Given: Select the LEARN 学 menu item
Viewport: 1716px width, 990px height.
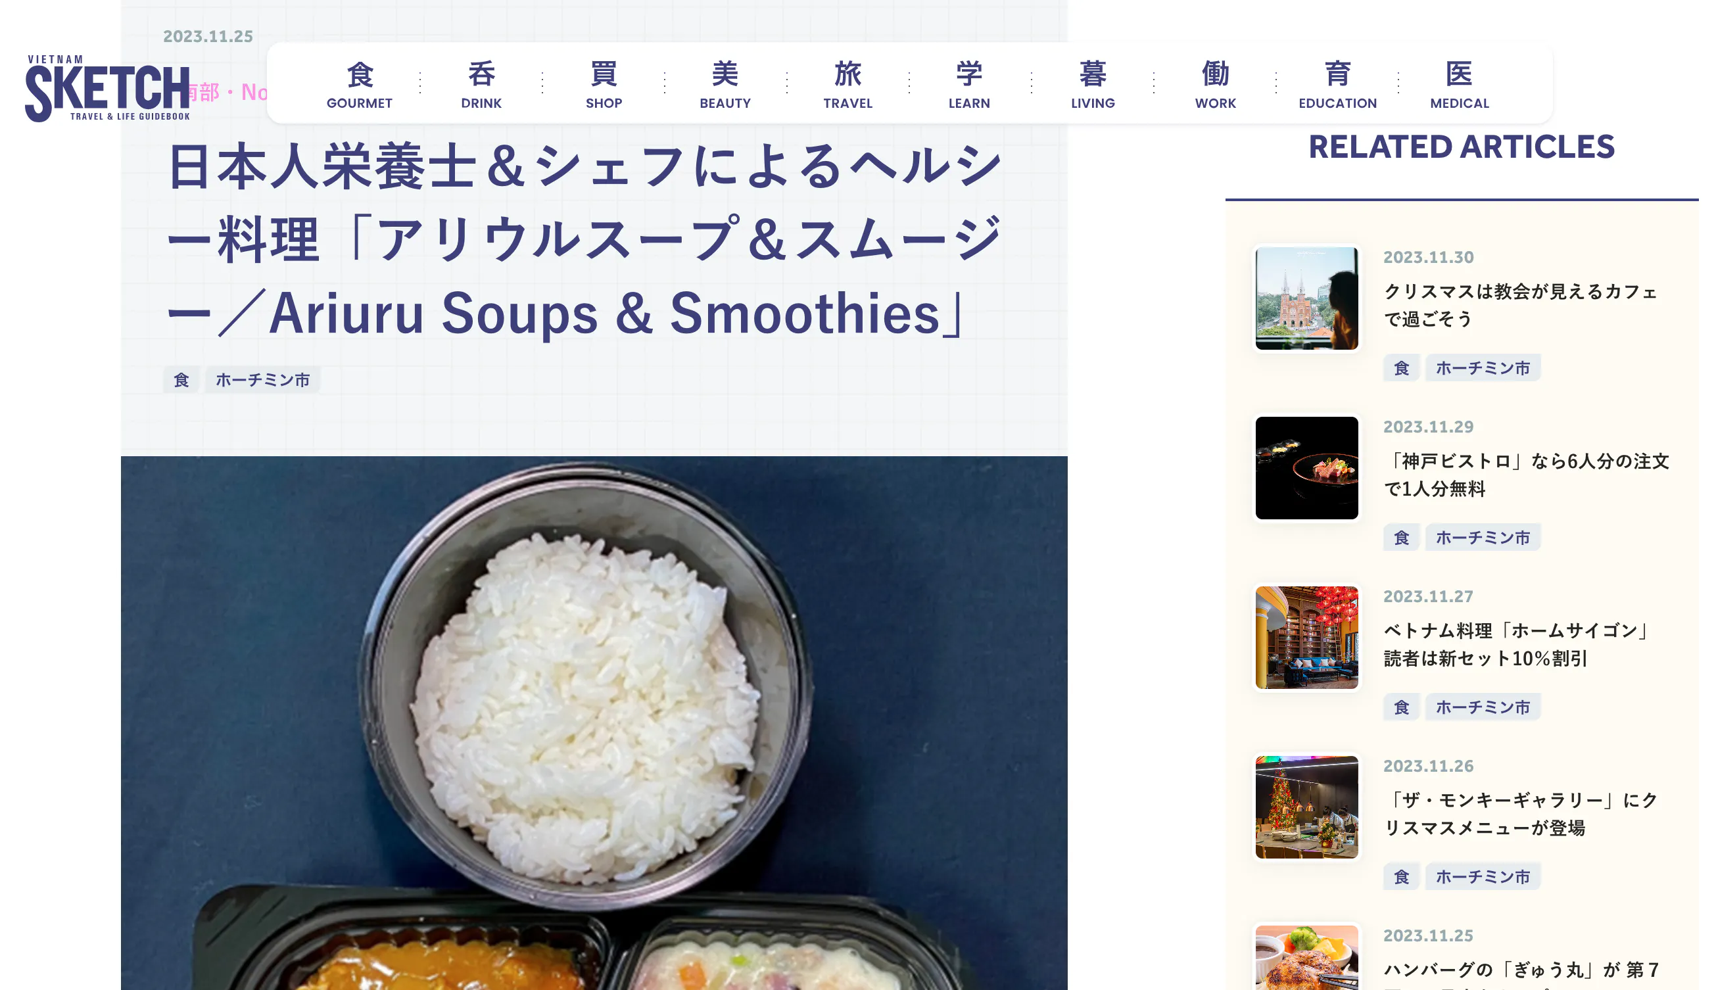Looking at the screenshot, I should click(970, 84).
